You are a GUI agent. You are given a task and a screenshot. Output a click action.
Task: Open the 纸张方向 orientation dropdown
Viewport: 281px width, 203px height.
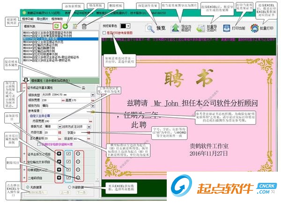(x=93, y=106)
